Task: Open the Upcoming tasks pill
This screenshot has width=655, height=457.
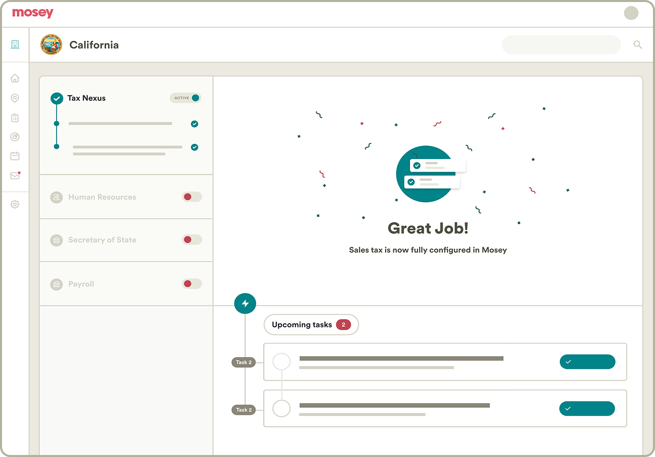Action: [311, 325]
